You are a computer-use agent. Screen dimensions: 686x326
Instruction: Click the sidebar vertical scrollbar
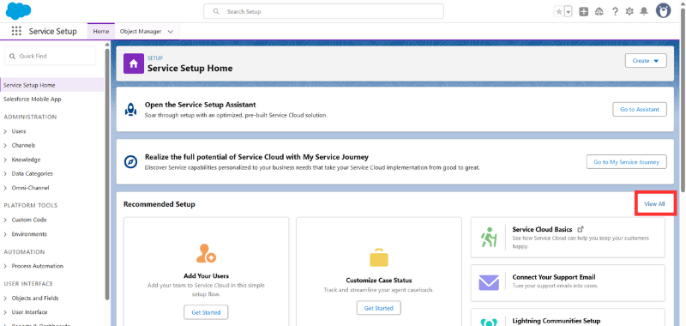pyautogui.click(x=107, y=174)
